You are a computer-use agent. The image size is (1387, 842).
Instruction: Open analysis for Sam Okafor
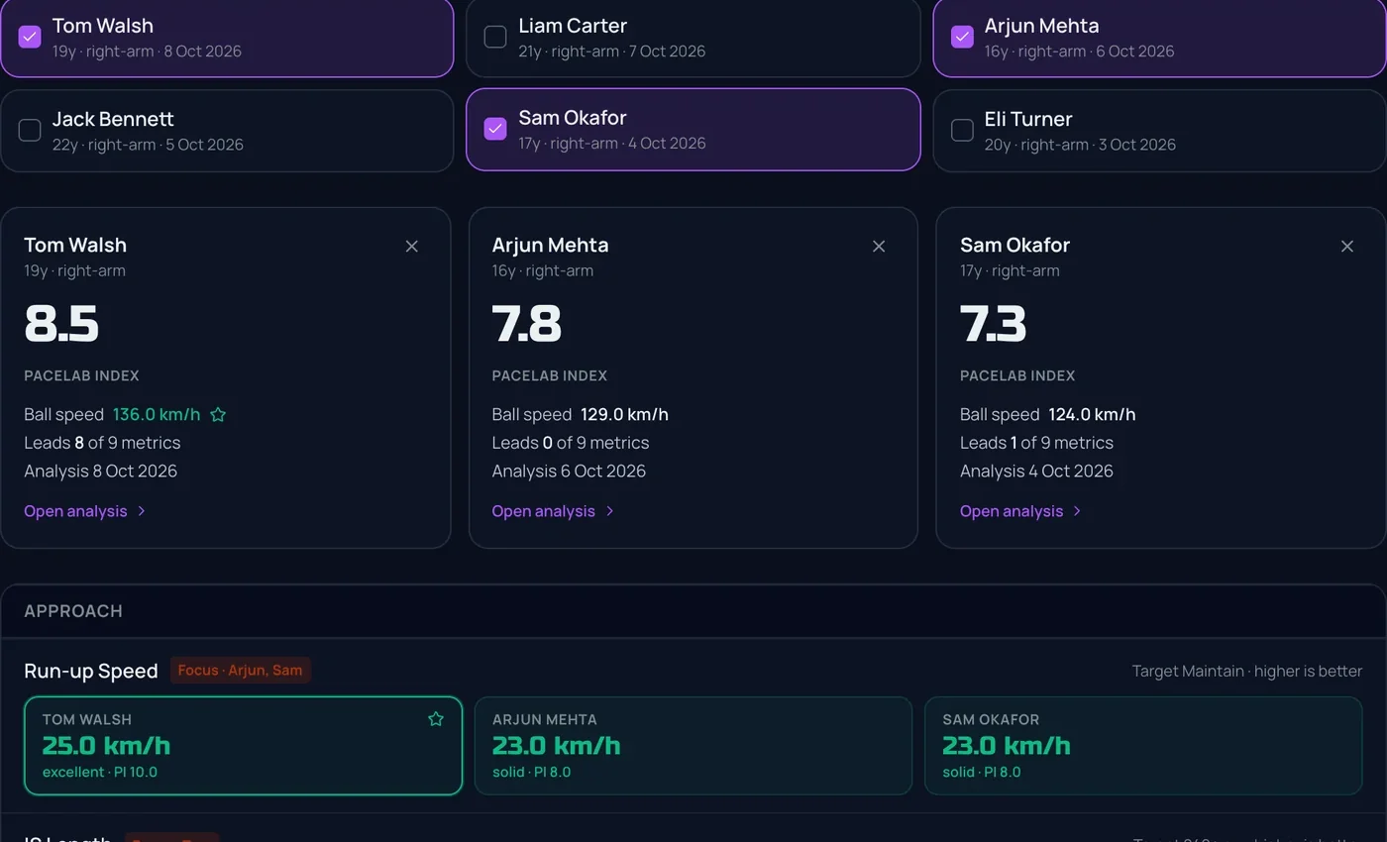(x=1021, y=511)
